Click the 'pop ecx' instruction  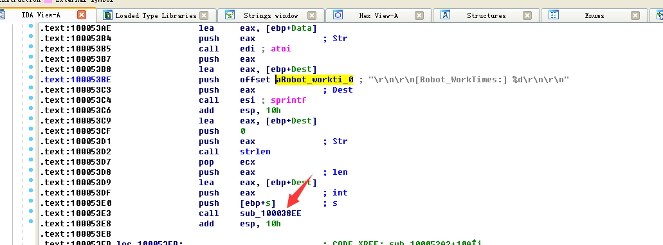[x=227, y=162]
